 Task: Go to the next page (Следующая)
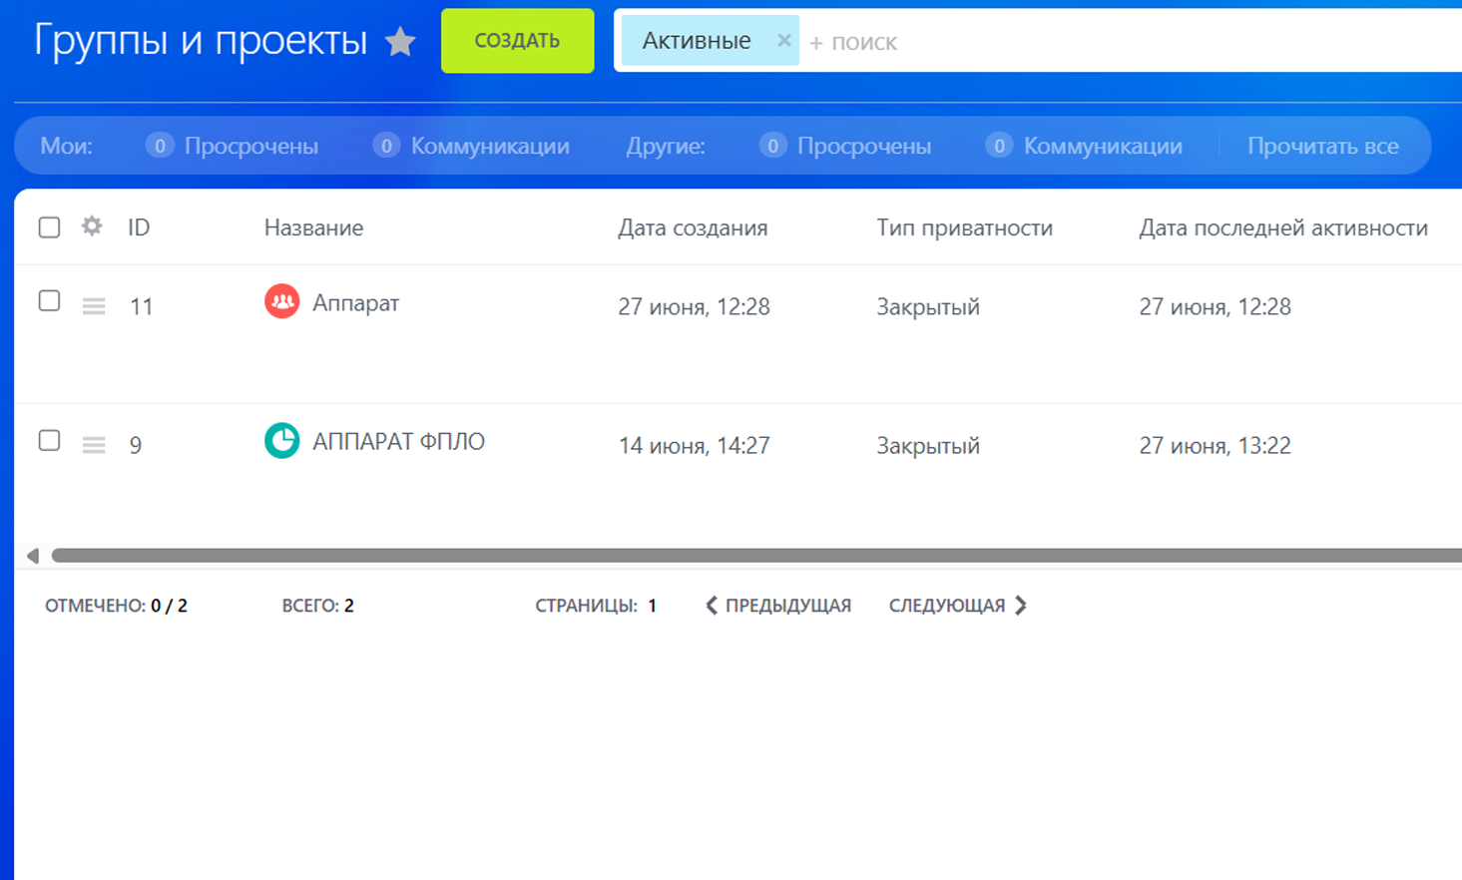[956, 606]
